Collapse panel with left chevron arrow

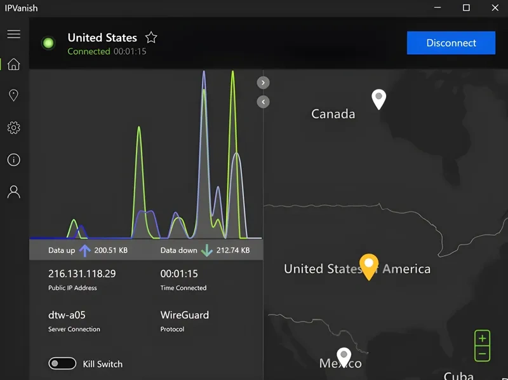coord(264,102)
